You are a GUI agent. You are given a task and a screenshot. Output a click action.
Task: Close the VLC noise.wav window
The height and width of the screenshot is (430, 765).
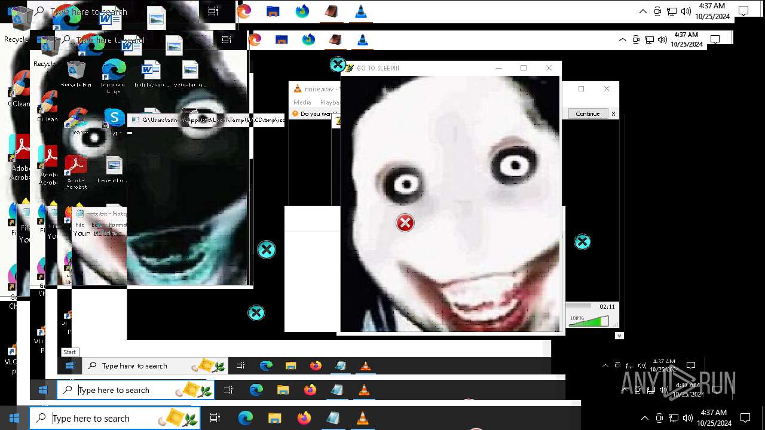[607, 89]
